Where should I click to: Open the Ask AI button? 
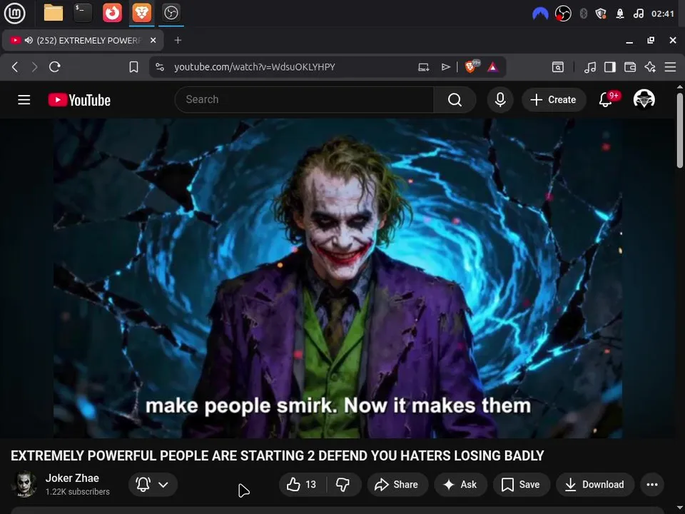460,484
